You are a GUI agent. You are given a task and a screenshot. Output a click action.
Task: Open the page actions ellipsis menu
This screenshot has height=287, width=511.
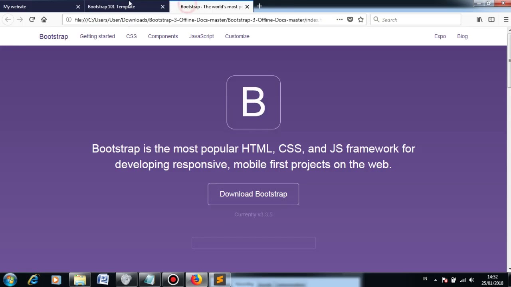point(339,19)
